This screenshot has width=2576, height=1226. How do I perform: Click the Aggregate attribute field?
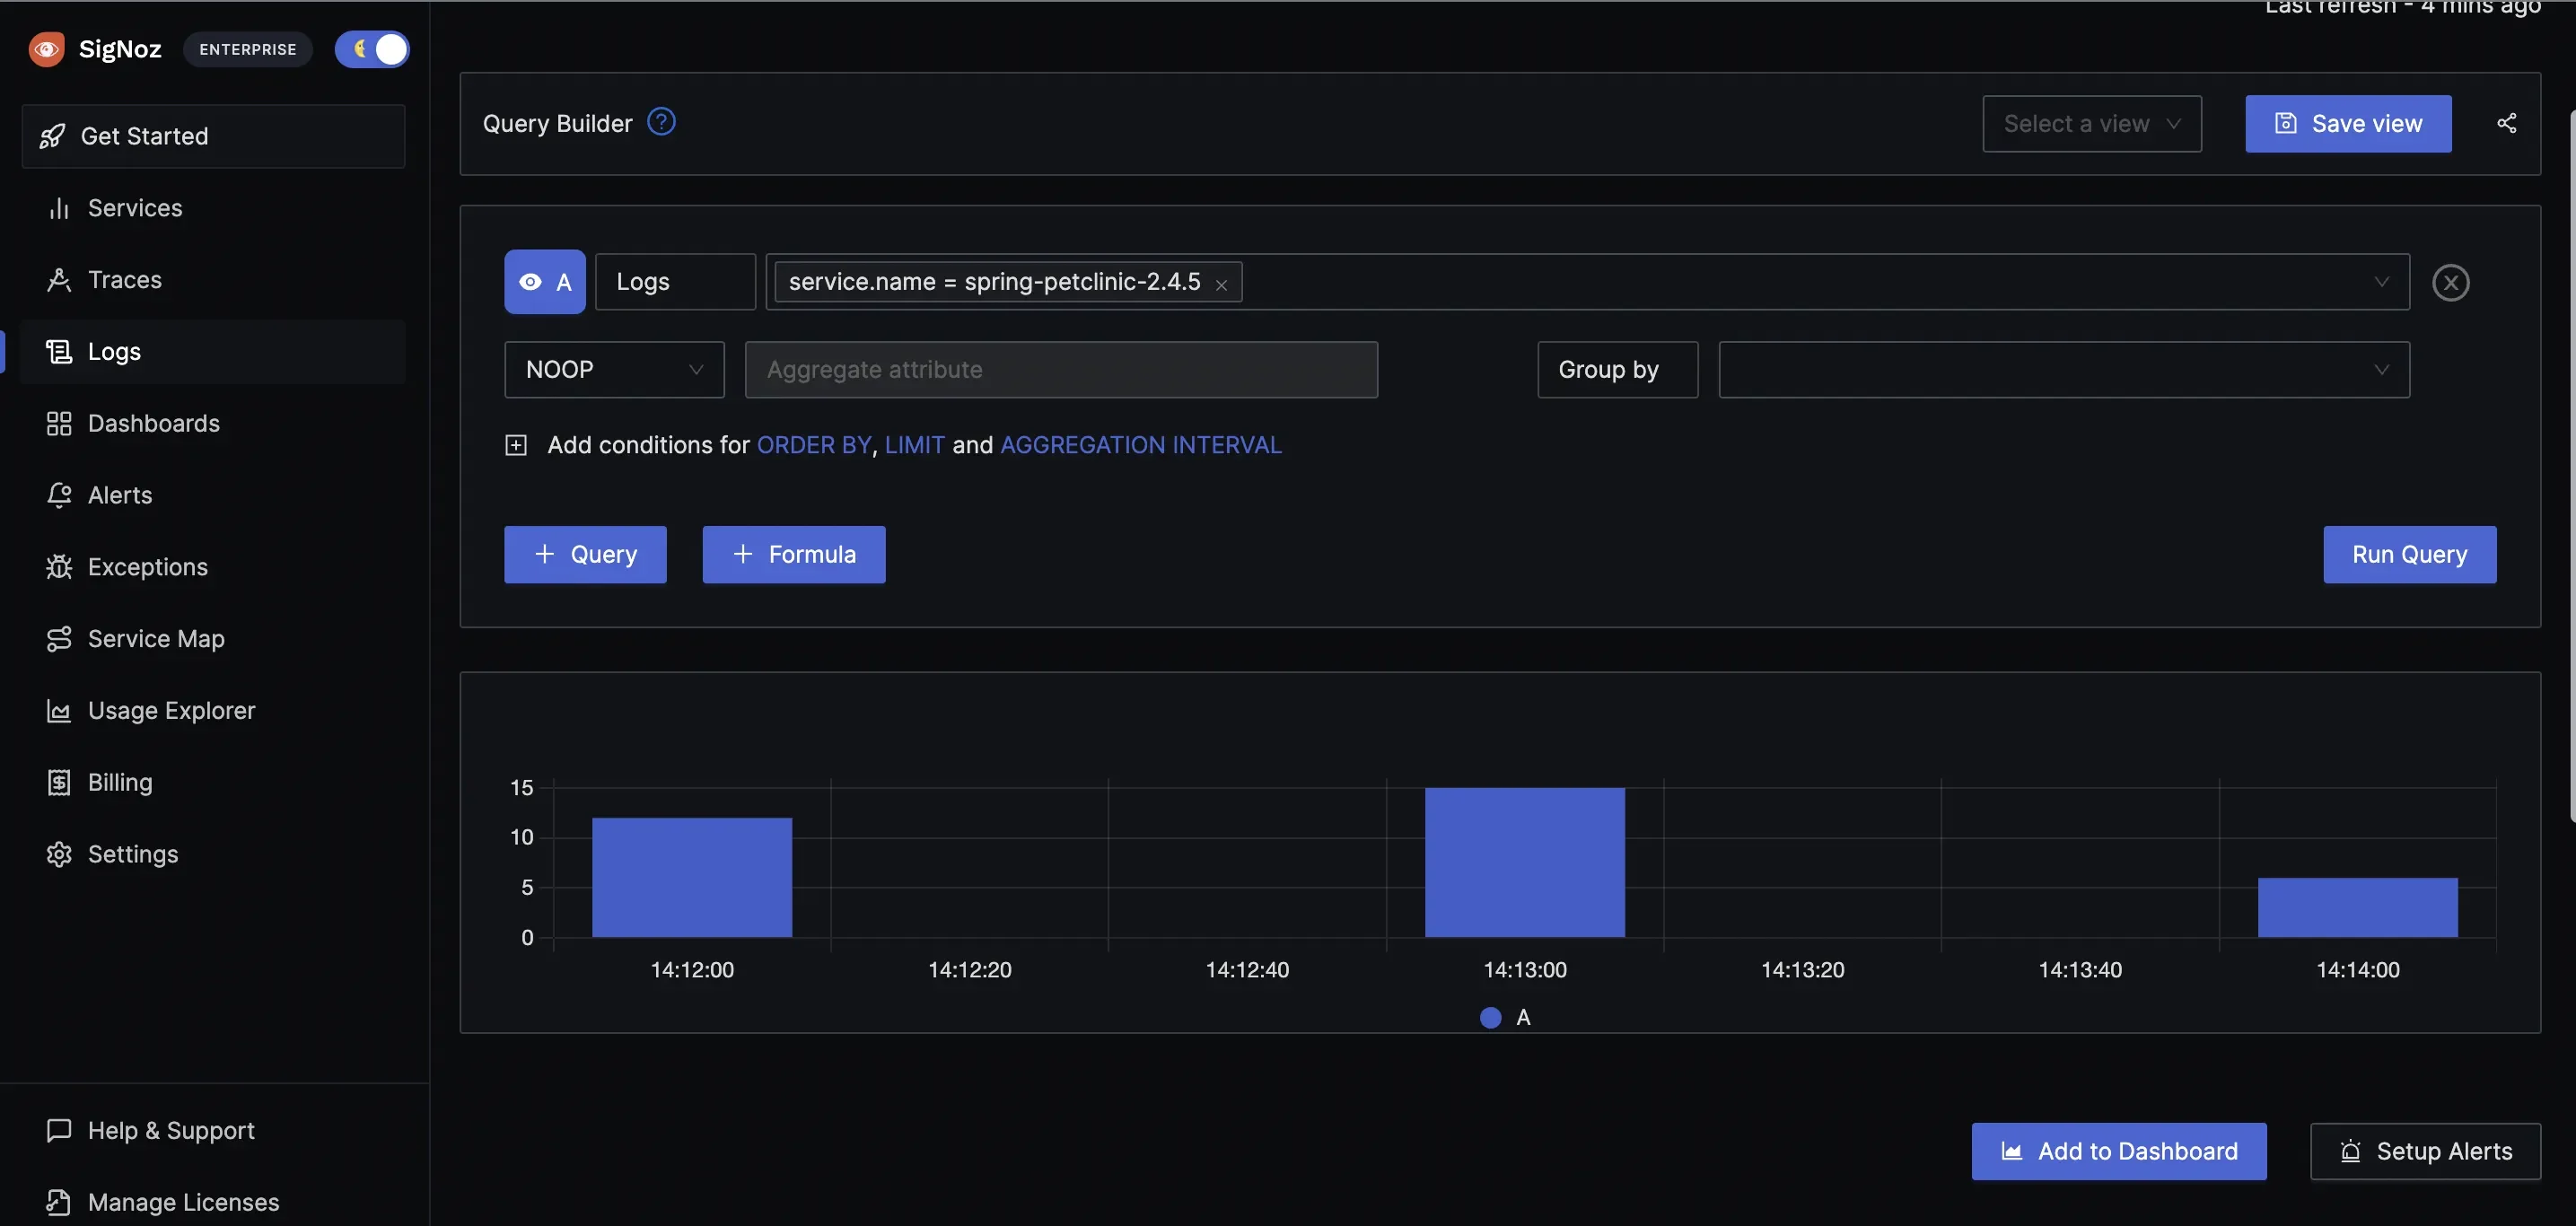pos(1061,370)
